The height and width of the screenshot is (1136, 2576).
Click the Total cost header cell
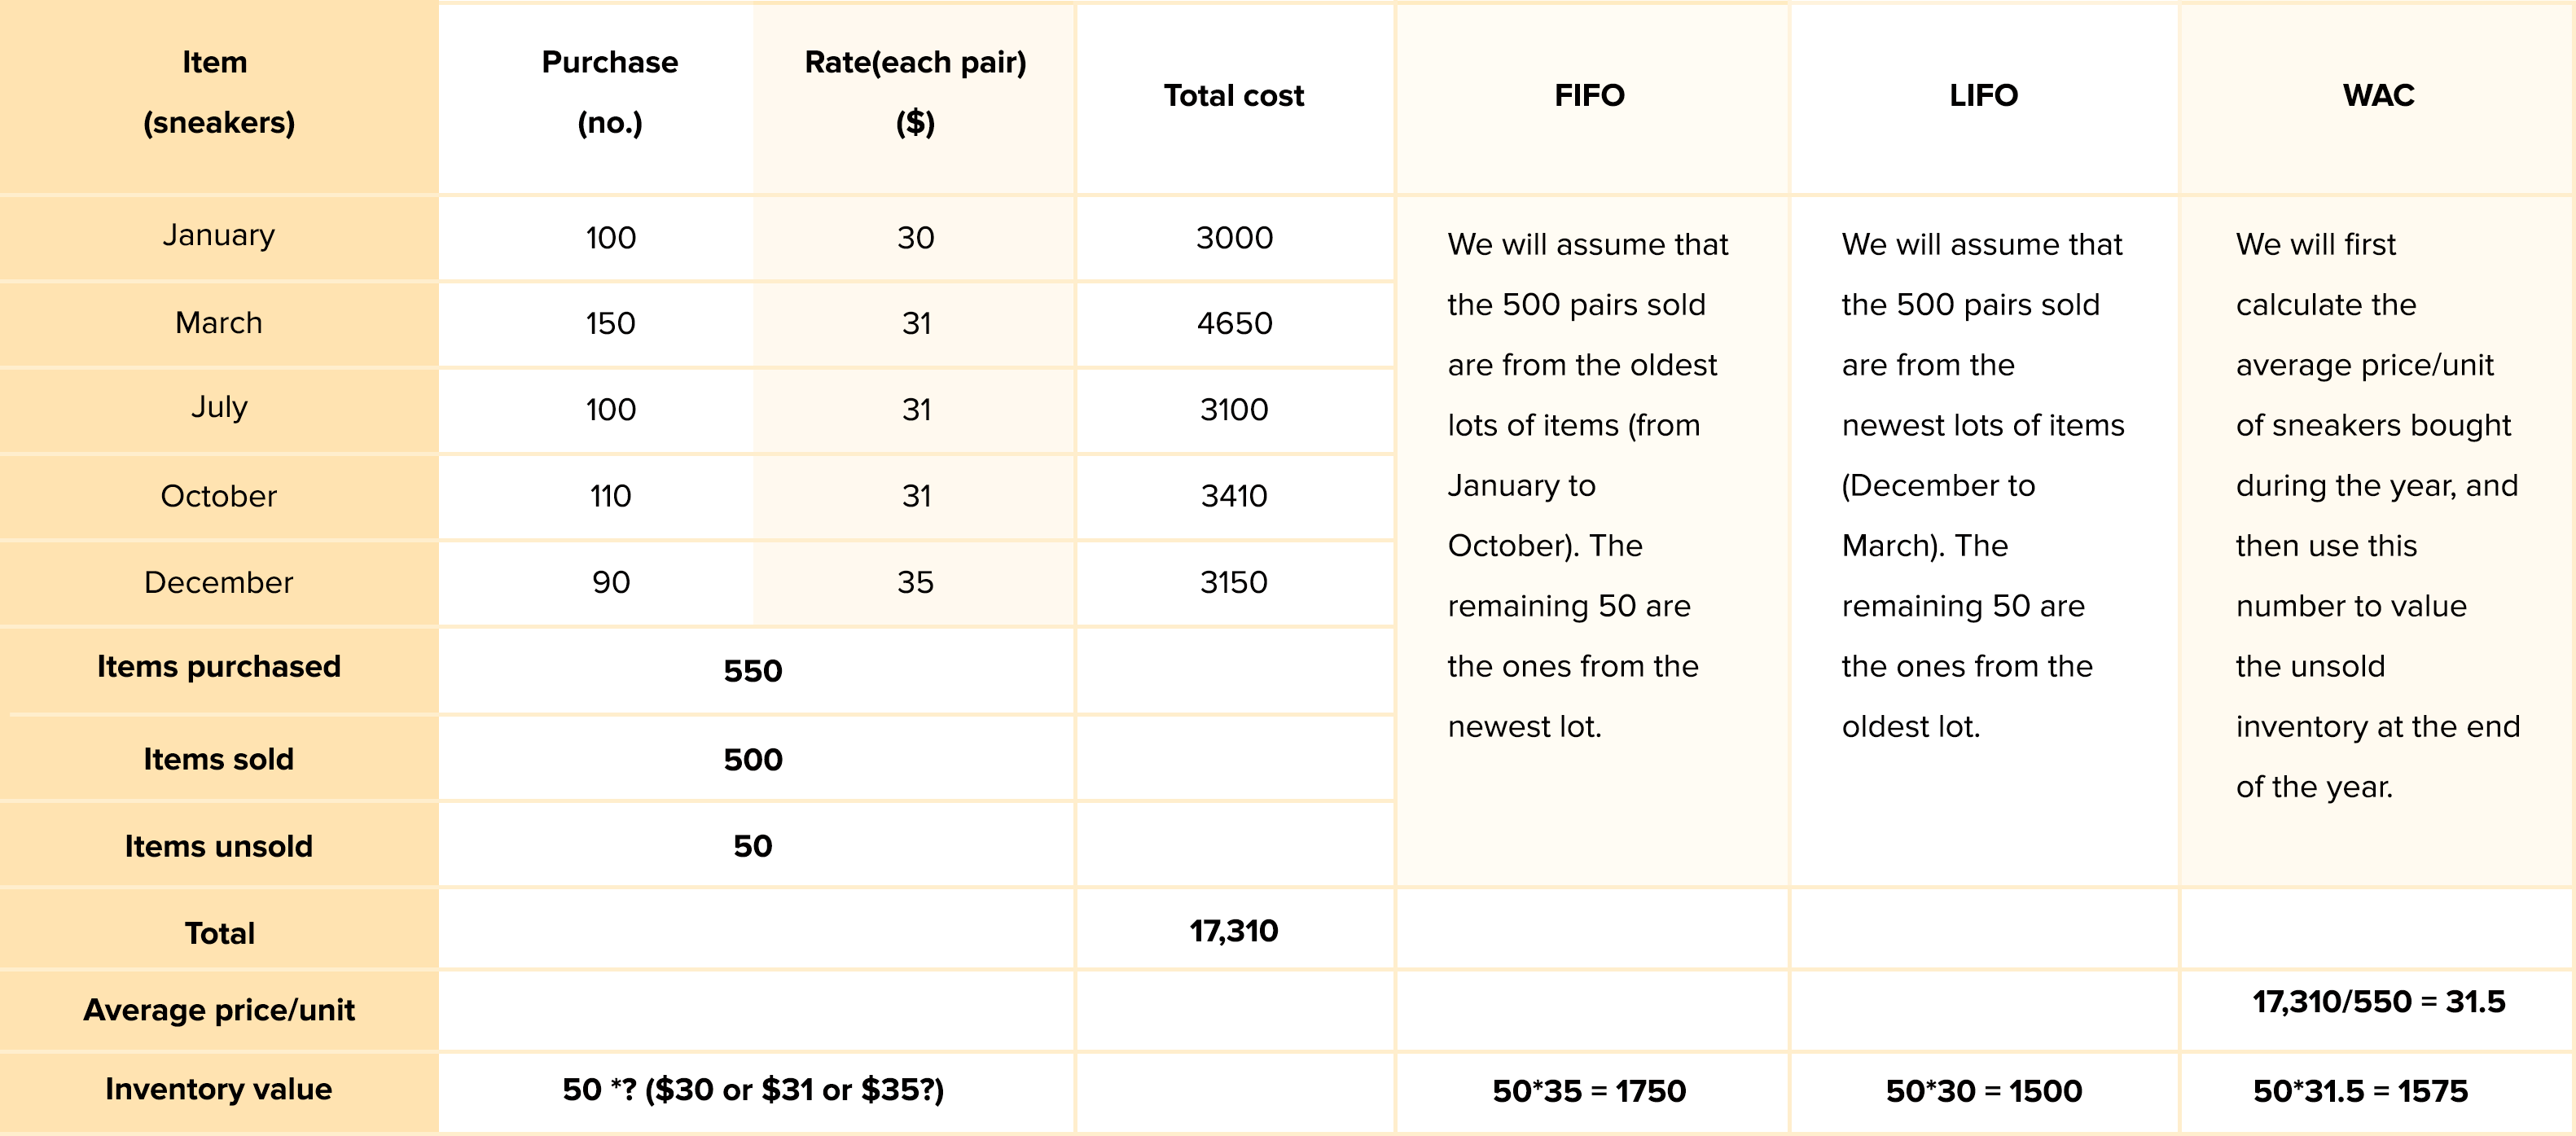[1233, 96]
